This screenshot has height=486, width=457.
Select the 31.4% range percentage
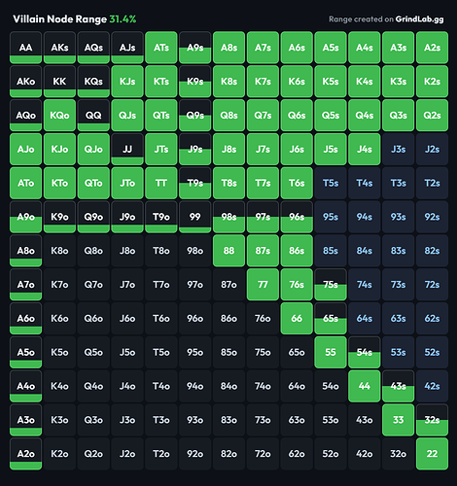pos(123,19)
